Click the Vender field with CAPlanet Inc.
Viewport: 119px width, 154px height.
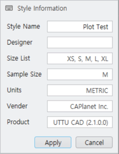[x=80, y=106]
